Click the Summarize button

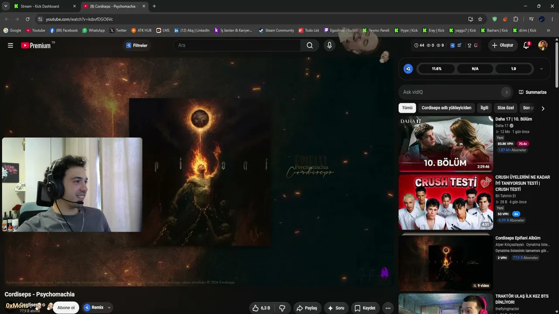(532, 92)
